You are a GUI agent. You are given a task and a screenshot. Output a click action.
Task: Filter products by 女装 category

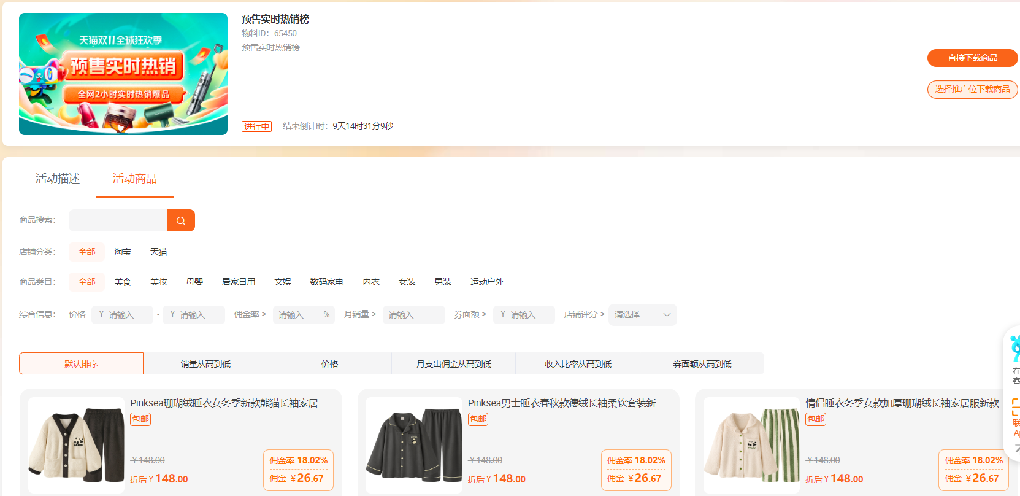pyautogui.click(x=407, y=282)
